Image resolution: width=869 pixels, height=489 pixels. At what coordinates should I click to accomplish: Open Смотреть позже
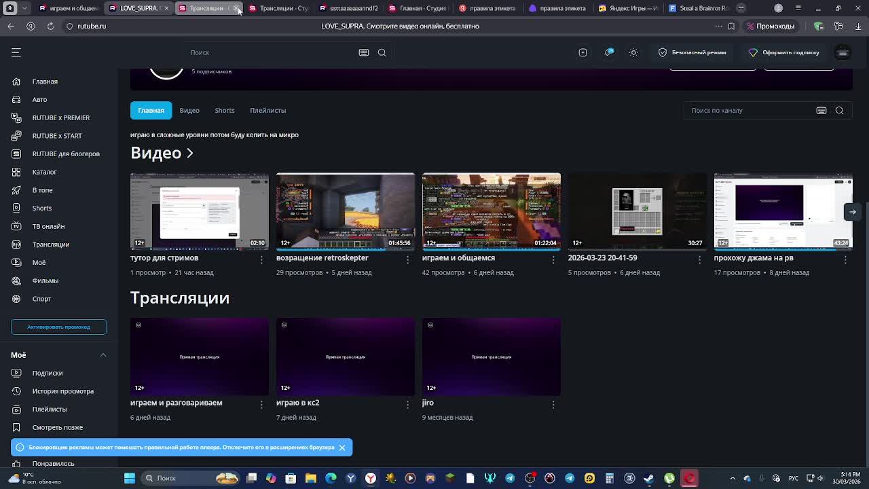tap(57, 427)
